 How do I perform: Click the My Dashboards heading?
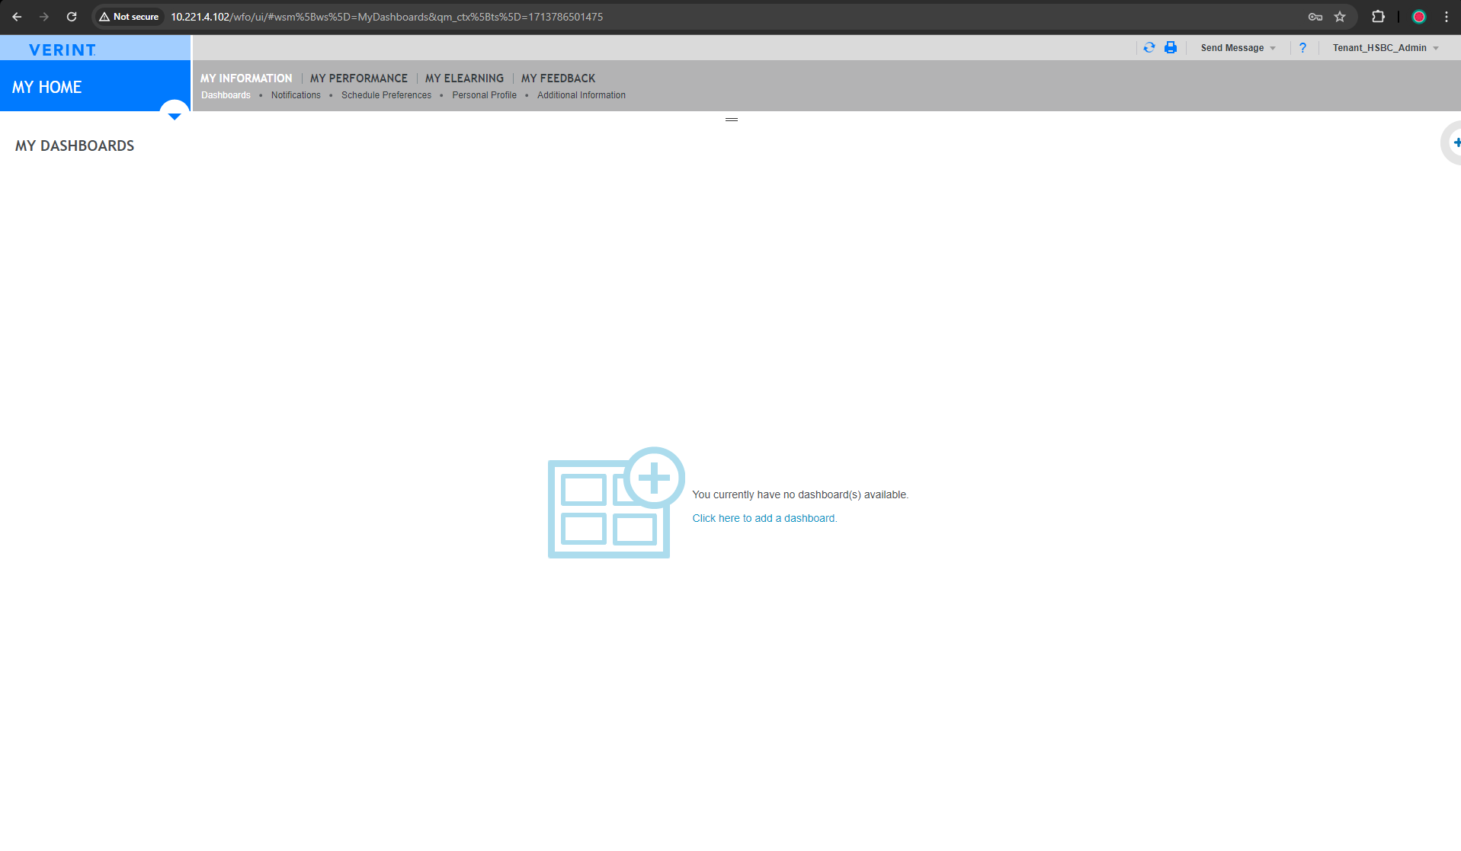(75, 146)
